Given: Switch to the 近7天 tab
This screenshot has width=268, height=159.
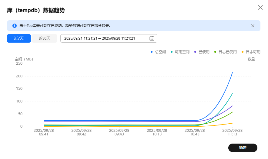Looking at the screenshot, I should coord(19,38).
